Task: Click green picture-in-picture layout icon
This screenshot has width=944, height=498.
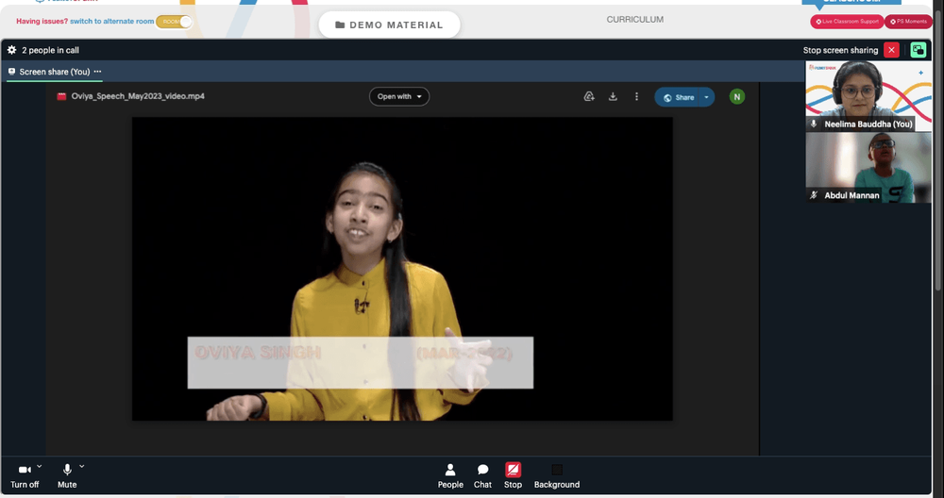Action: (x=919, y=50)
